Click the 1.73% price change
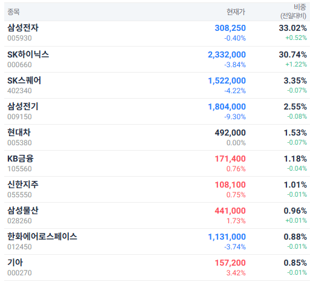Screen dimensions: 316x282 click(236, 221)
